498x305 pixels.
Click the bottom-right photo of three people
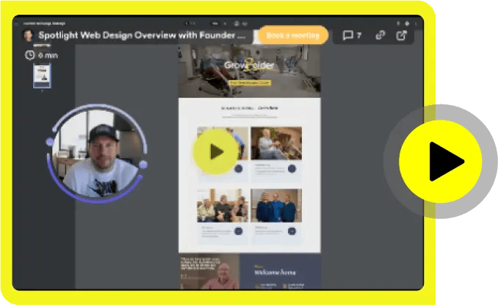[276, 207]
